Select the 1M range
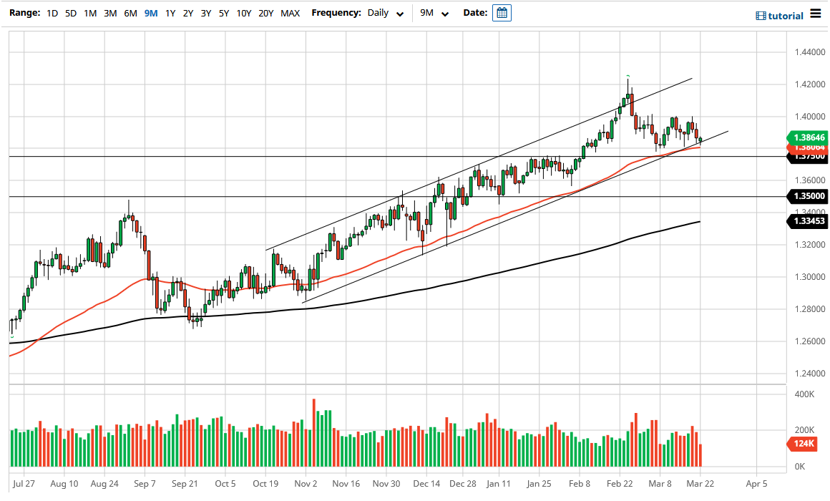 [89, 13]
